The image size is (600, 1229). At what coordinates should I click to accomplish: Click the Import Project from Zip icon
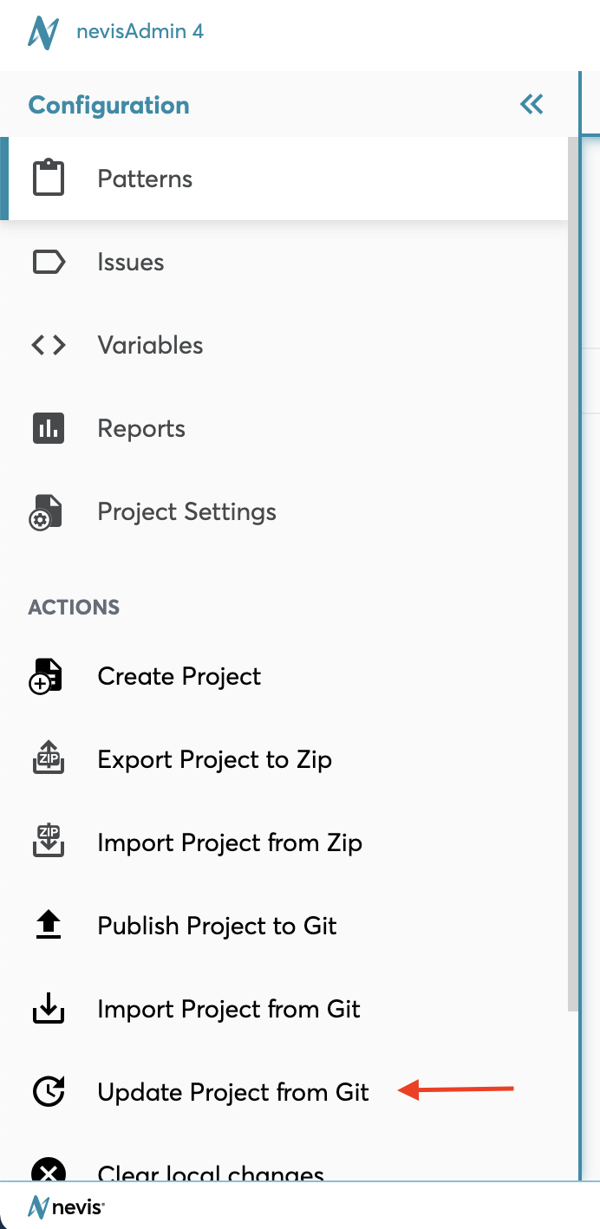(49, 842)
